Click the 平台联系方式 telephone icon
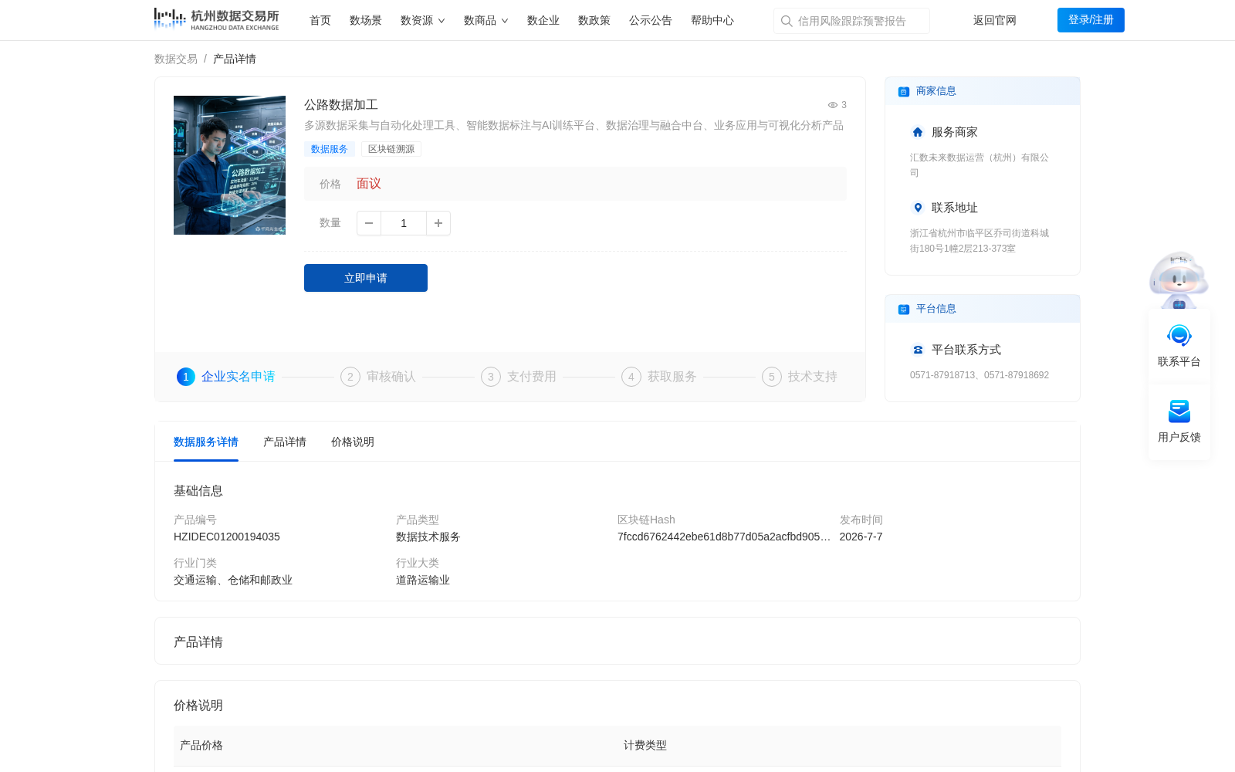The width and height of the screenshot is (1235, 772). point(918,350)
